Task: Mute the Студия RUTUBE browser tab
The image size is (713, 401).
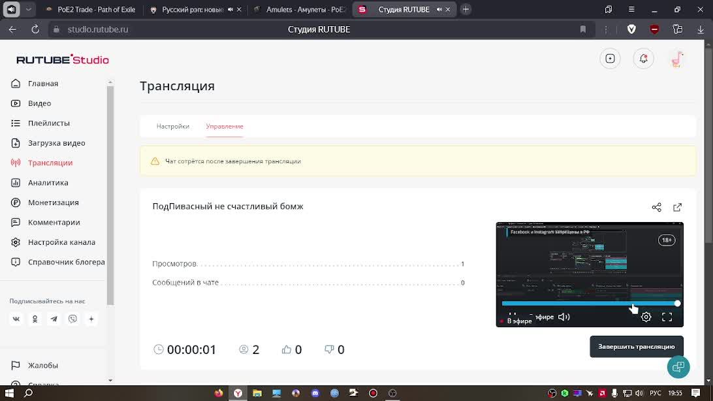Action: pos(439,10)
